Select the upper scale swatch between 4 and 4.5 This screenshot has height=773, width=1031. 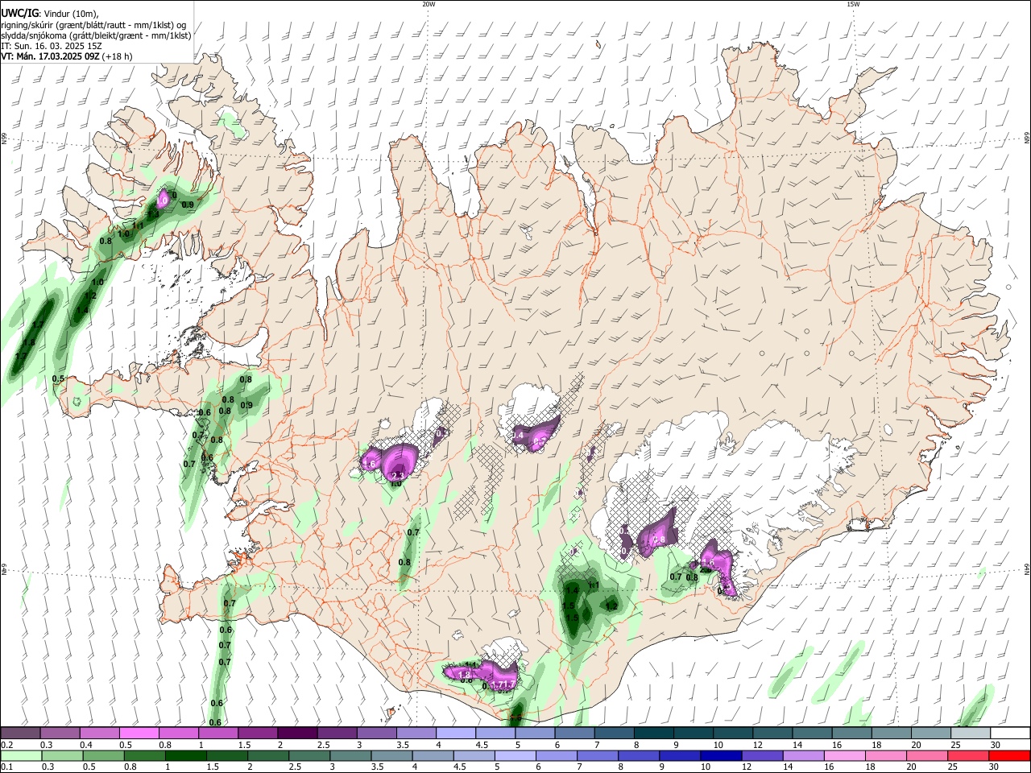455,733
